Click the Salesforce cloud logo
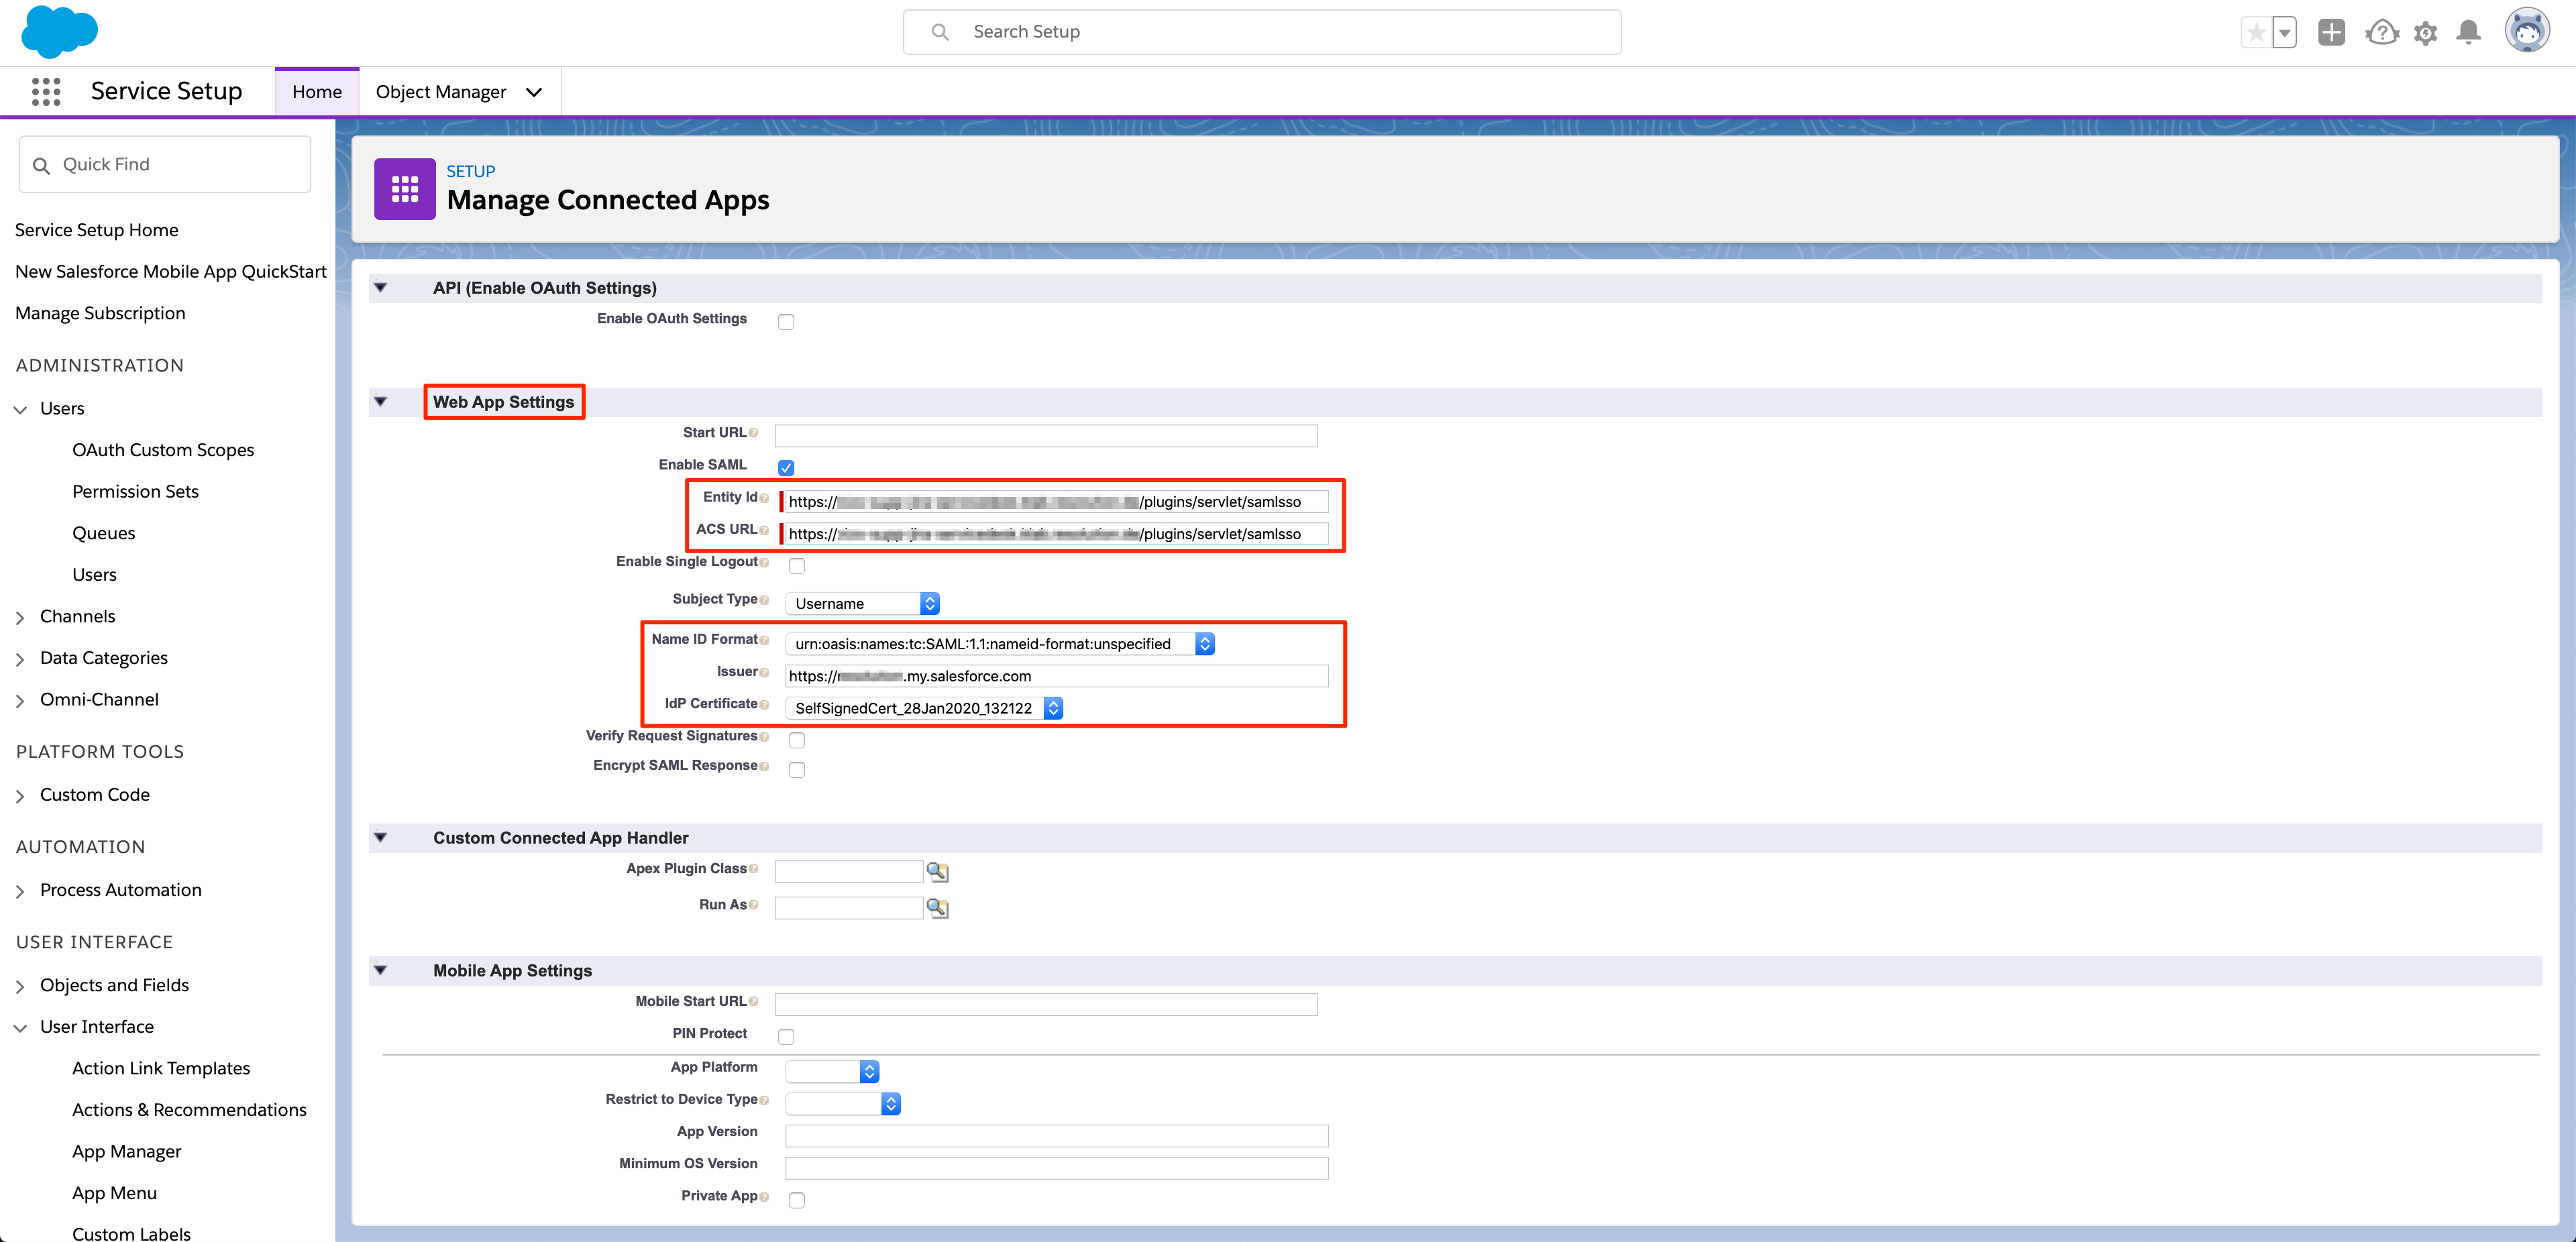This screenshot has height=1242, width=2576. coord(59,31)
